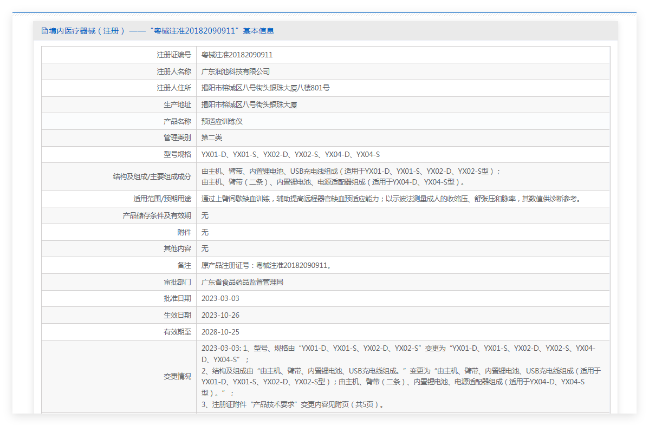This screenshot has height=426, width=649.
Task: Click the 产品储存条件及有效期 label
Action: (x=157, y=215)
